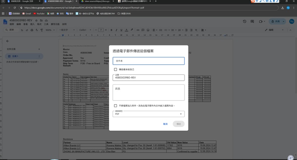Click the add comment icon in the toolbar

143,30
